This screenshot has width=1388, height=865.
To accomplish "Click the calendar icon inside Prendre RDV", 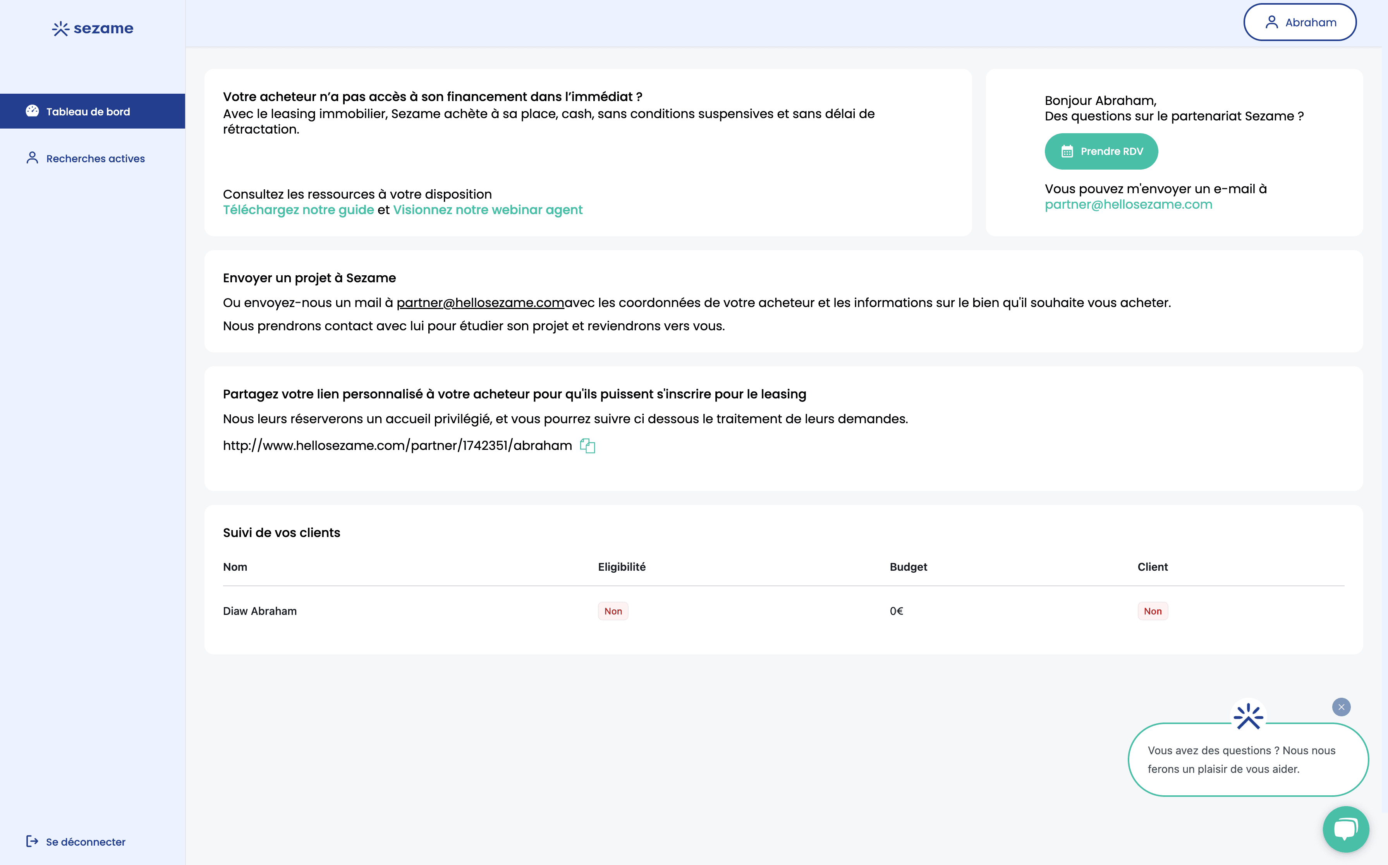I will point(1068,151).
